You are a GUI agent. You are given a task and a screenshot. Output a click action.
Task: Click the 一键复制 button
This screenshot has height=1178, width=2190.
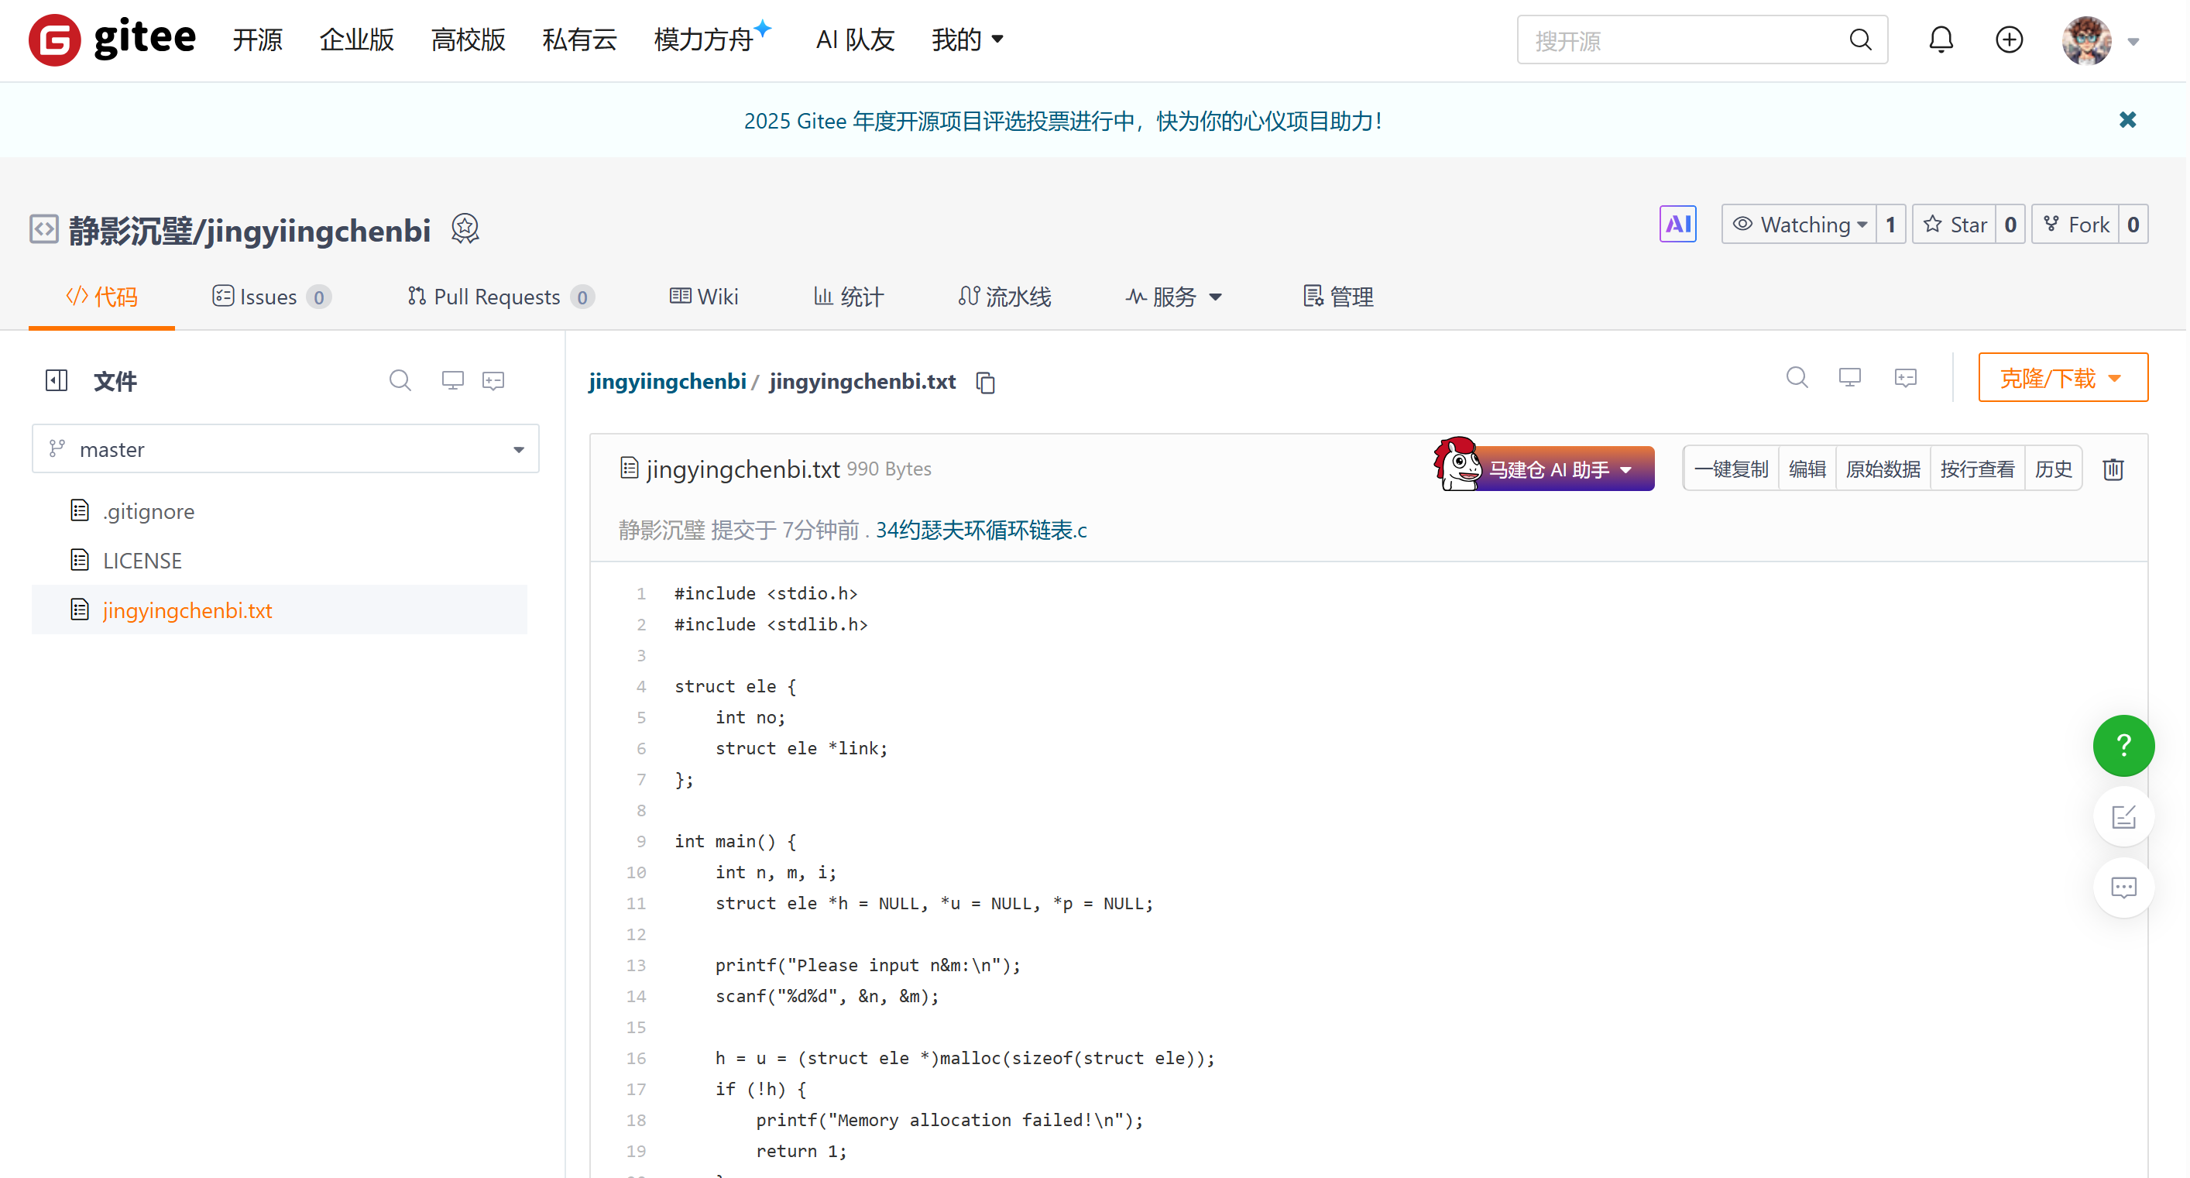coord(1730,469)
